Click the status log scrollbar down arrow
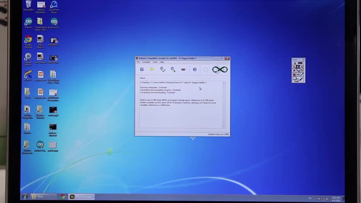 pos(224,126)
